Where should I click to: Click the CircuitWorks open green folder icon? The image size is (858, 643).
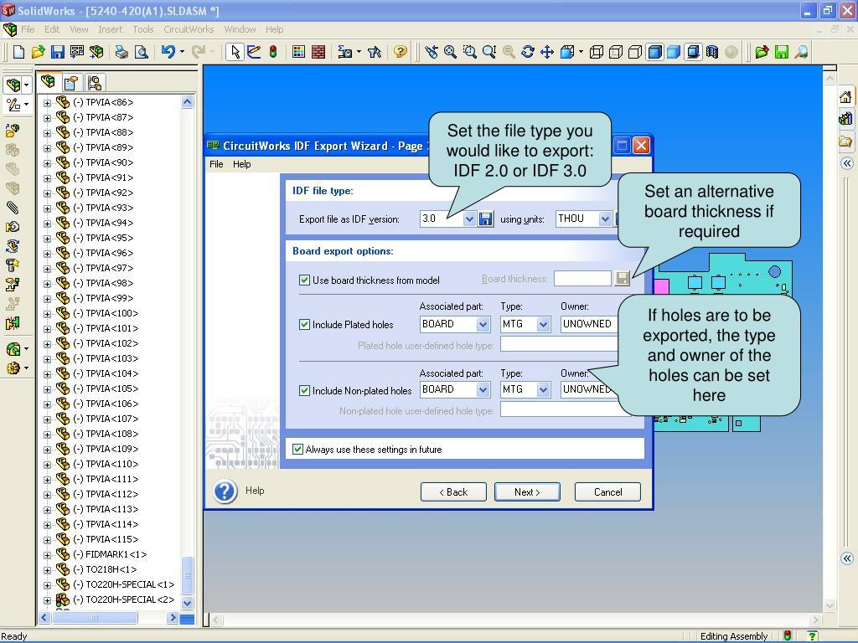(x=762, y=52)
